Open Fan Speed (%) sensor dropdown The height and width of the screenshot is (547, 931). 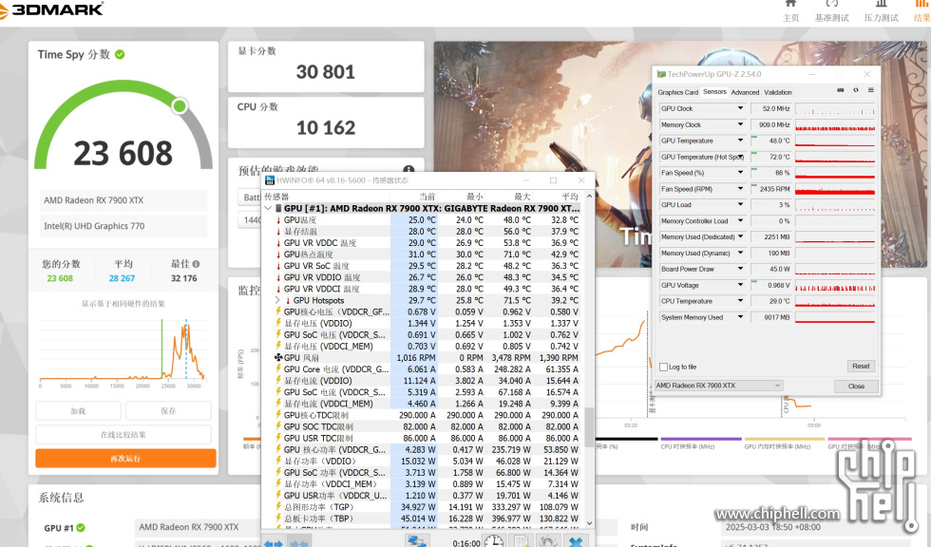coord(740,173)
